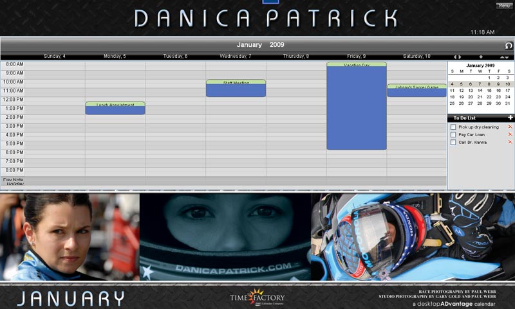Go to previous week left arrow
This screenshot has height=309, width=515.
(455, 57)
